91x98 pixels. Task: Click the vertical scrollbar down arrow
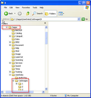(46, 89)
